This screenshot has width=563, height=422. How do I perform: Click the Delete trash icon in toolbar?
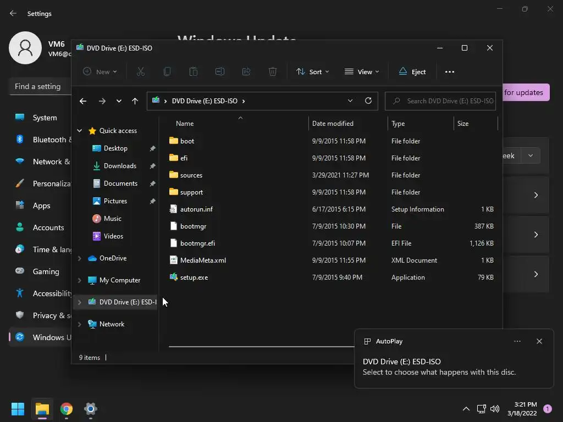point(273,72)
